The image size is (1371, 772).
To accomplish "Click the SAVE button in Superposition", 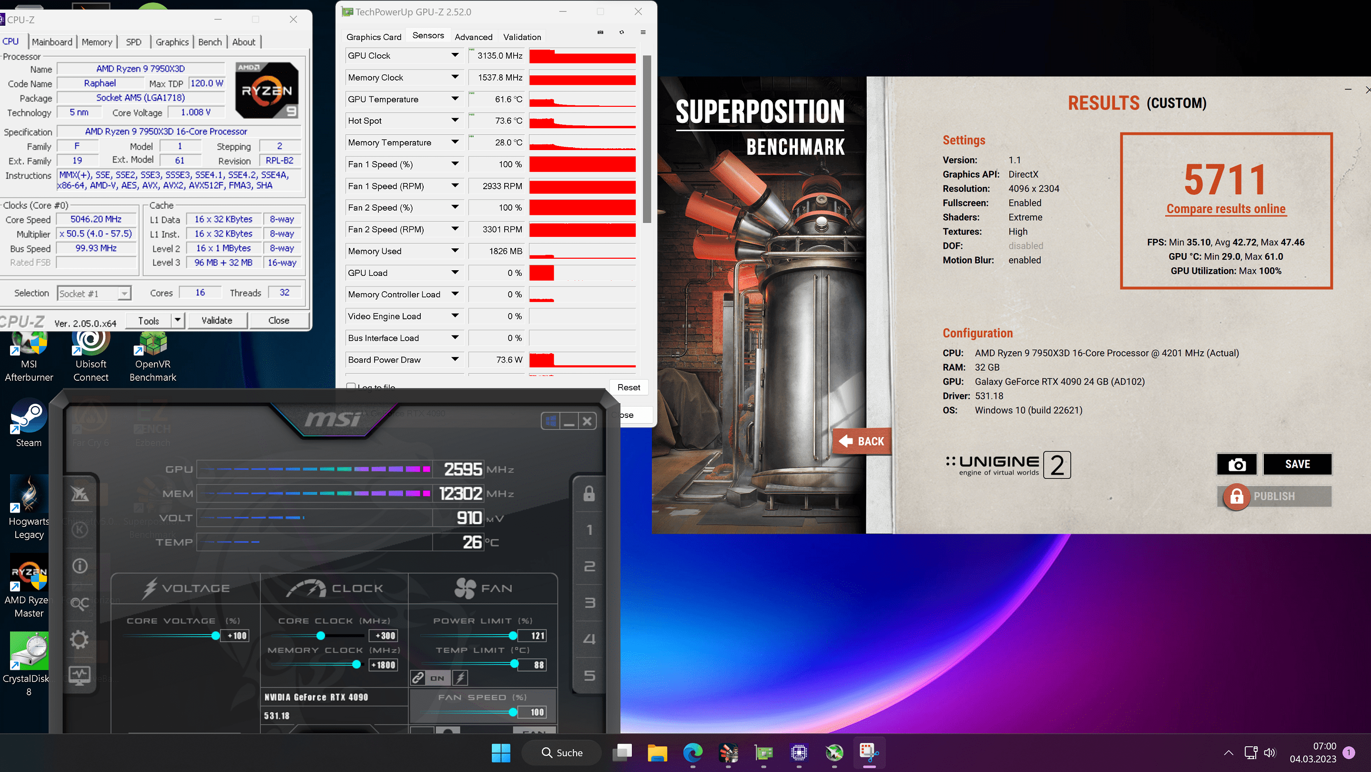I will [x=1297, y=465].
